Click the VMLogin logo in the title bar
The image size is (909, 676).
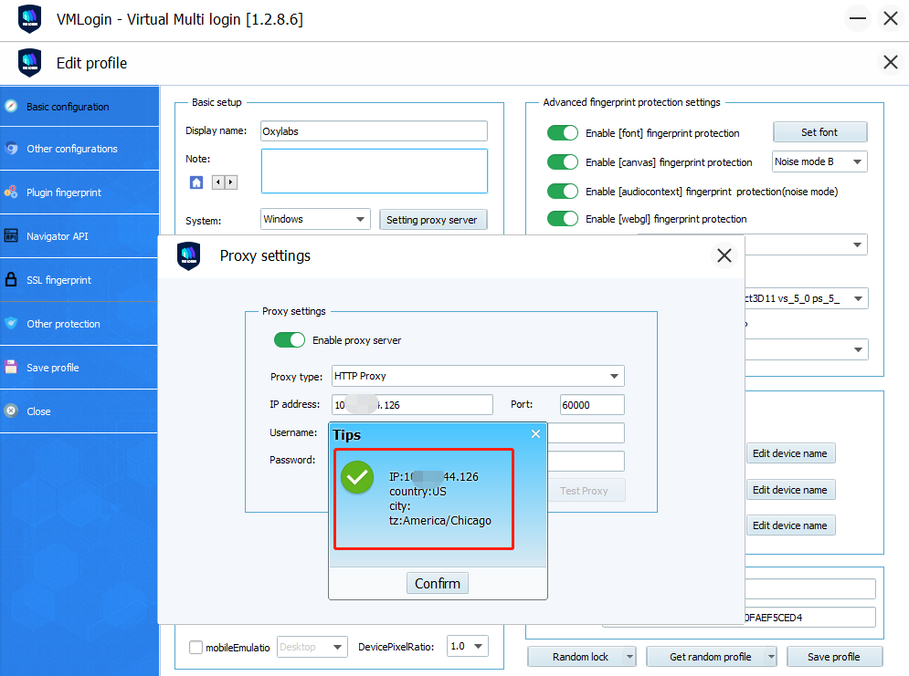tap(29, 19)
